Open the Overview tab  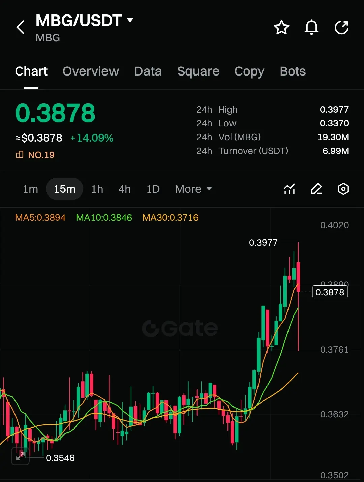tap(91, 71)
